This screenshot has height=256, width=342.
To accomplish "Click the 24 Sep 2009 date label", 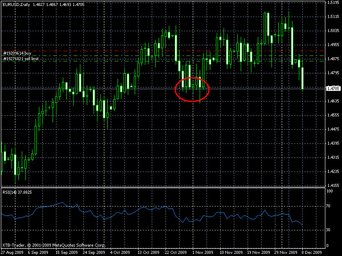I will click(94, 253).
